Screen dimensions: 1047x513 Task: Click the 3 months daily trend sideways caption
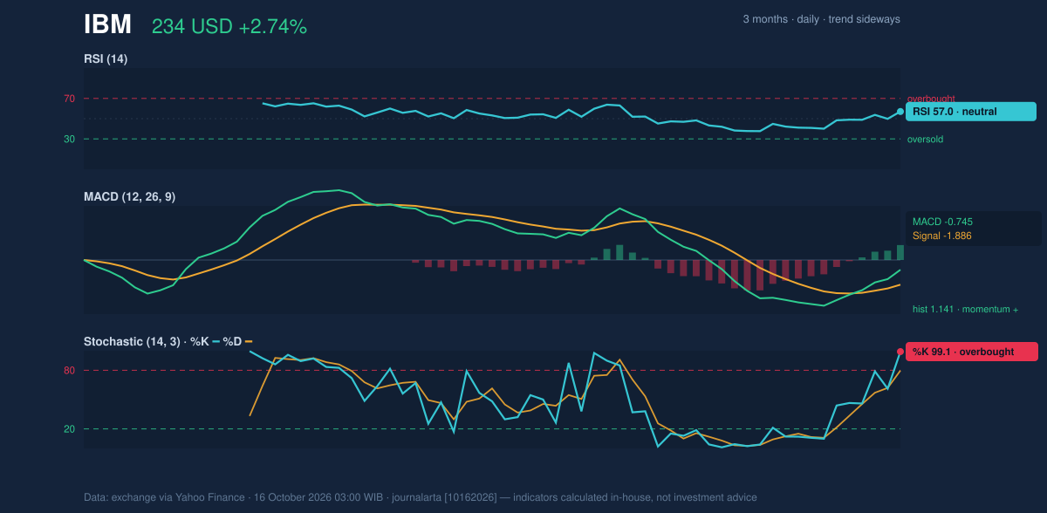point(821,19)
